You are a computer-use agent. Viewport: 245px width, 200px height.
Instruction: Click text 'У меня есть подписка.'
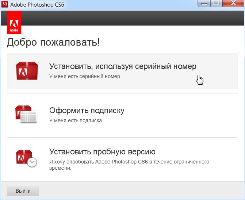click(x=76, y=120)
